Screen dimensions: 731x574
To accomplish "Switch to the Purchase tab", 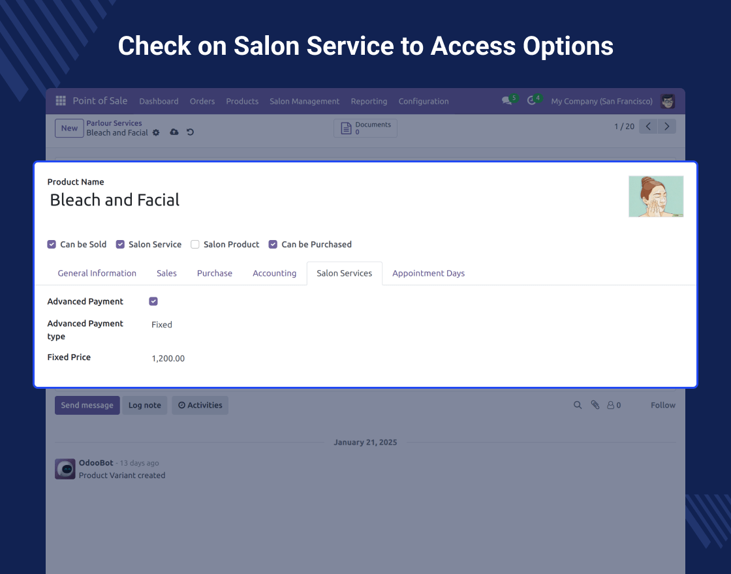I will click(215, 273).
